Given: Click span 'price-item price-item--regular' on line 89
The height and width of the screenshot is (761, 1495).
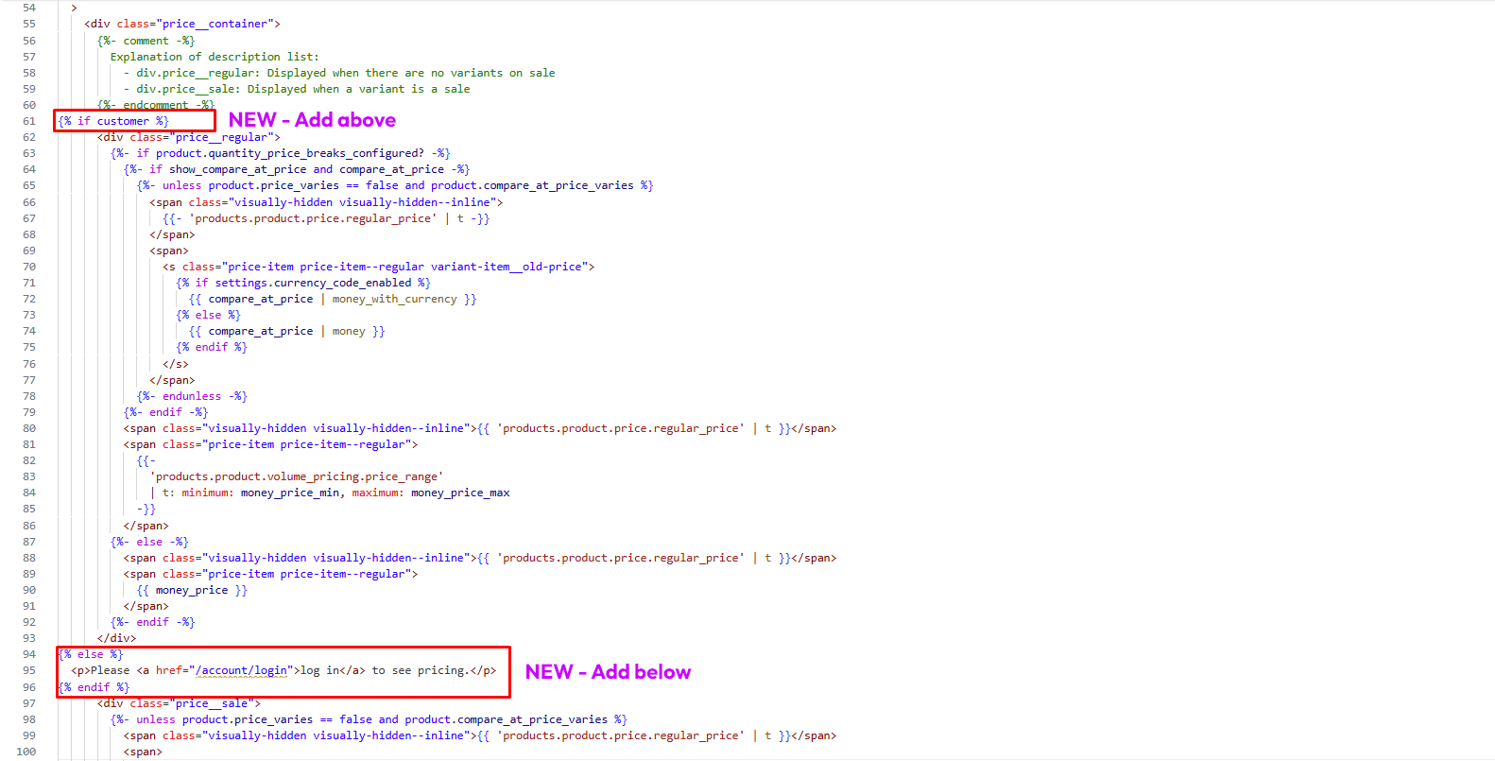Looking at the screenshot, I should pyautogui.click(x=270, y=574).
